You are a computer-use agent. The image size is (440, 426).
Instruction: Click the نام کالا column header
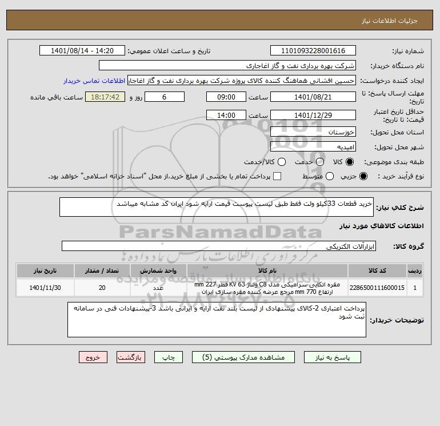[x=267, y=270]
